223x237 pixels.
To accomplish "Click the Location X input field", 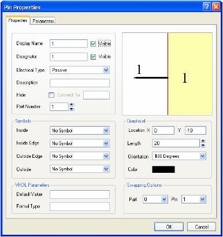I will tap(163, 131).
